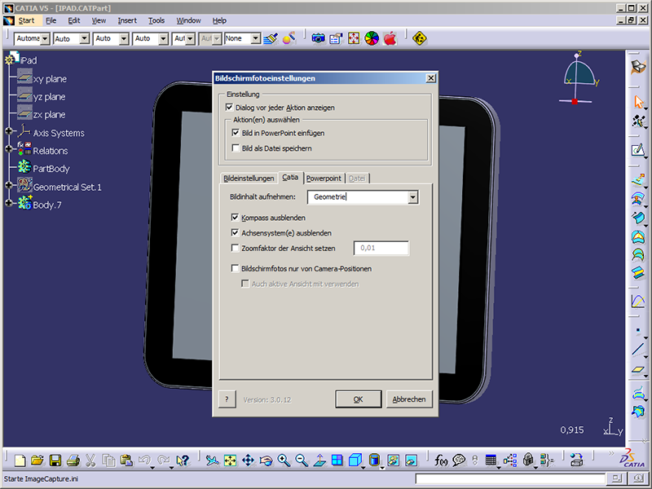
Task: Click the Fit All In icon
Action: click(230, 460)
